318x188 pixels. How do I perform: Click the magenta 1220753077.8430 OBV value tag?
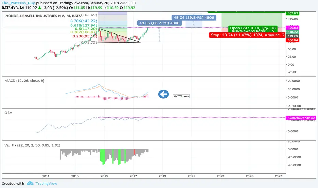point(301,118)
